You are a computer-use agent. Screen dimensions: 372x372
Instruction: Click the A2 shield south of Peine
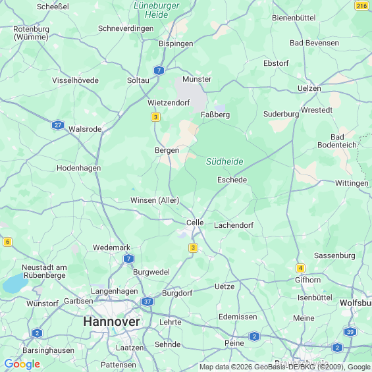[x=254, y=336]
